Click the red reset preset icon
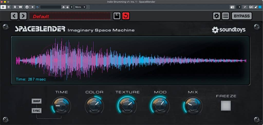This screenshot has height=125, width=263. tap(126, 16)
